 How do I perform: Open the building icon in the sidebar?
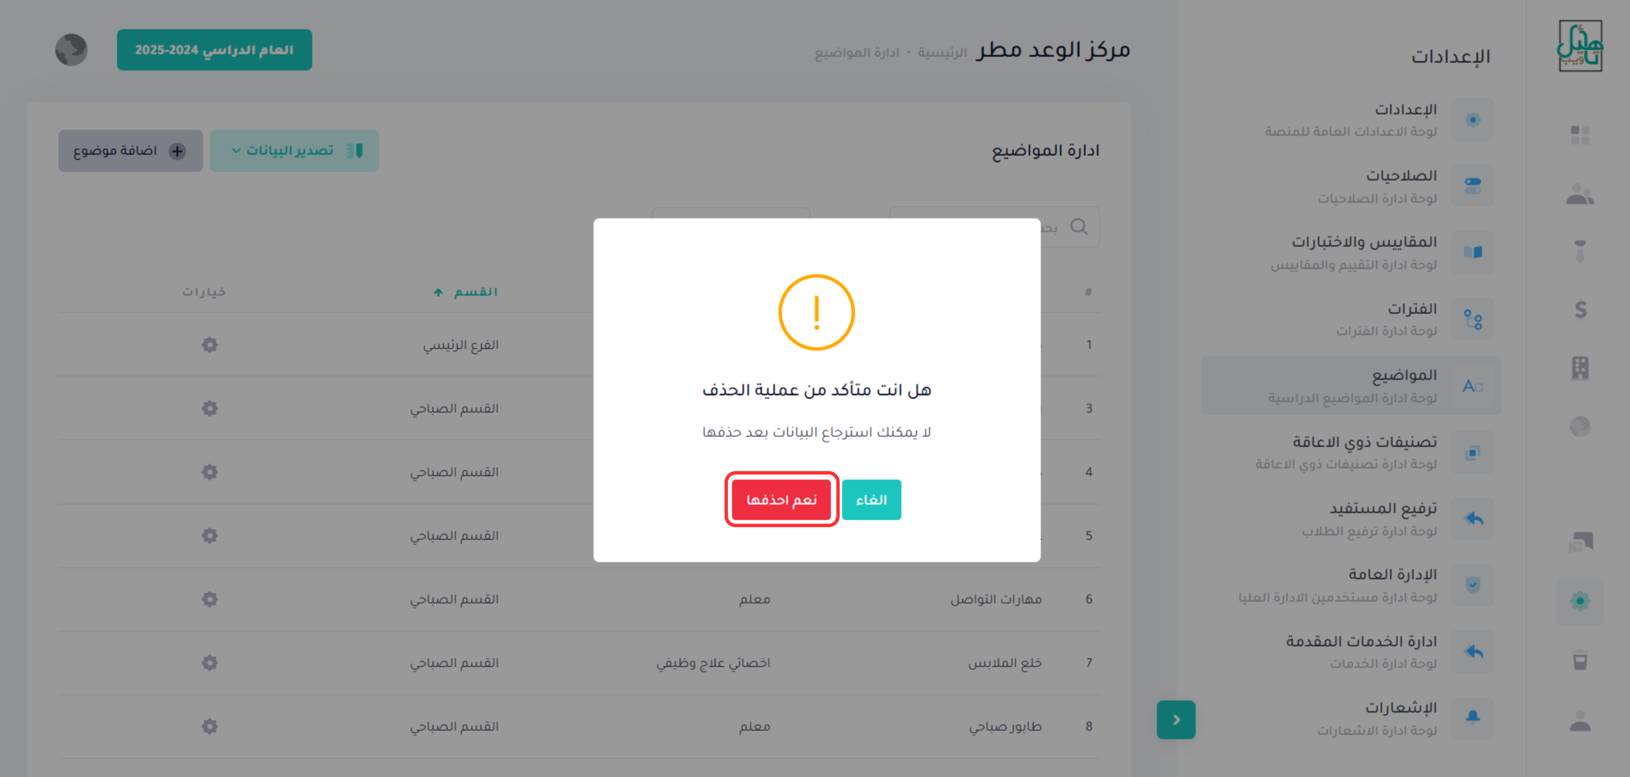(x=1580, y=368)
